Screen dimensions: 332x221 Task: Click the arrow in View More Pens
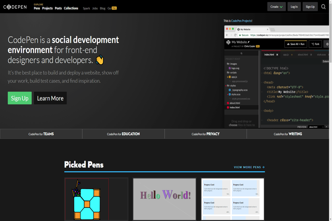tap(264, 167)
